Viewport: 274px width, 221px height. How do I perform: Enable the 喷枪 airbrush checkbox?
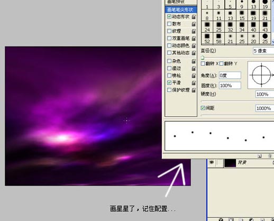click(x=169, y=76)
